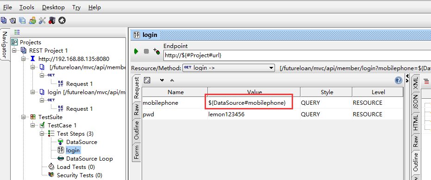
Task: Click the server with red dot toolbar icon
Action: [x=52, y=20]
